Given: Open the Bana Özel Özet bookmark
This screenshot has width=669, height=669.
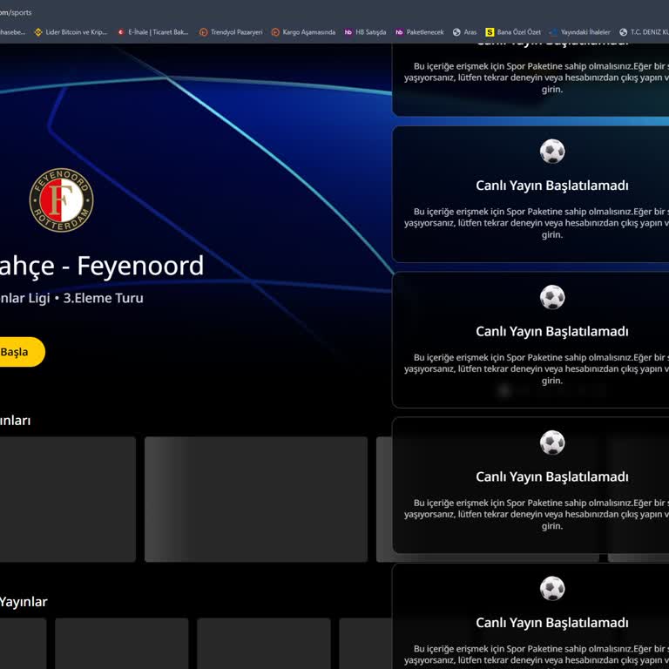Looking at the screenshot, I should click(x=513, y=32).
